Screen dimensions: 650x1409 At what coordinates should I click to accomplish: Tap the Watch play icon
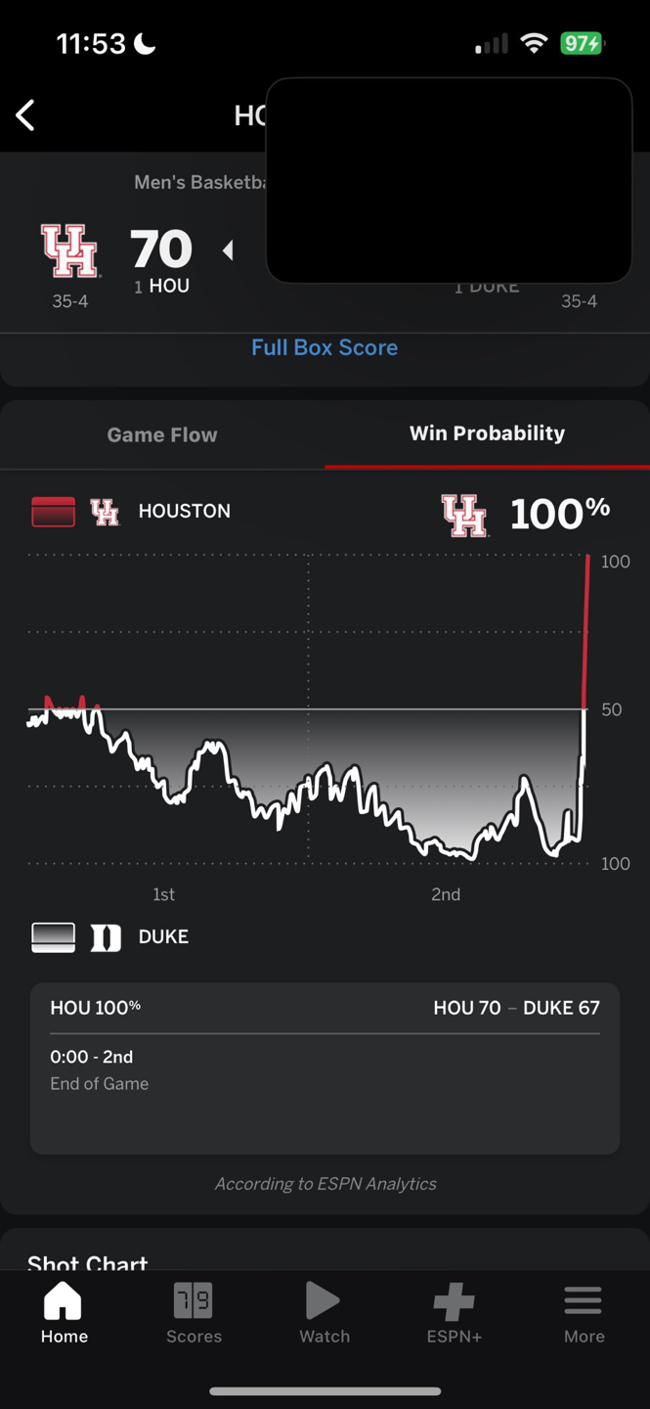tap(324, 1302)
